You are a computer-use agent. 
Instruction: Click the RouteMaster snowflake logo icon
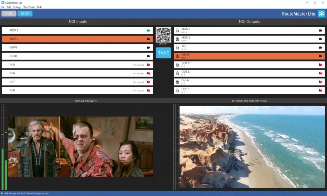pos(321,14)
